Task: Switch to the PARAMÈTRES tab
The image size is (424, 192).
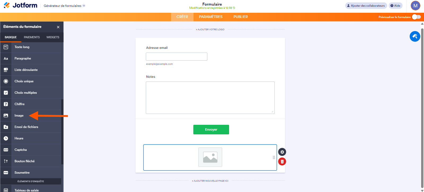Action: tap(211, 17)
